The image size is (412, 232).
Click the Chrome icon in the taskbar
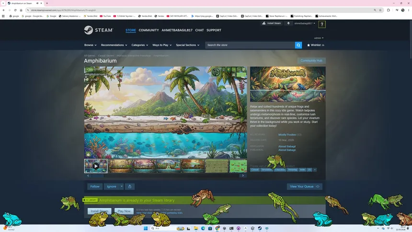(x=217, y=228)
